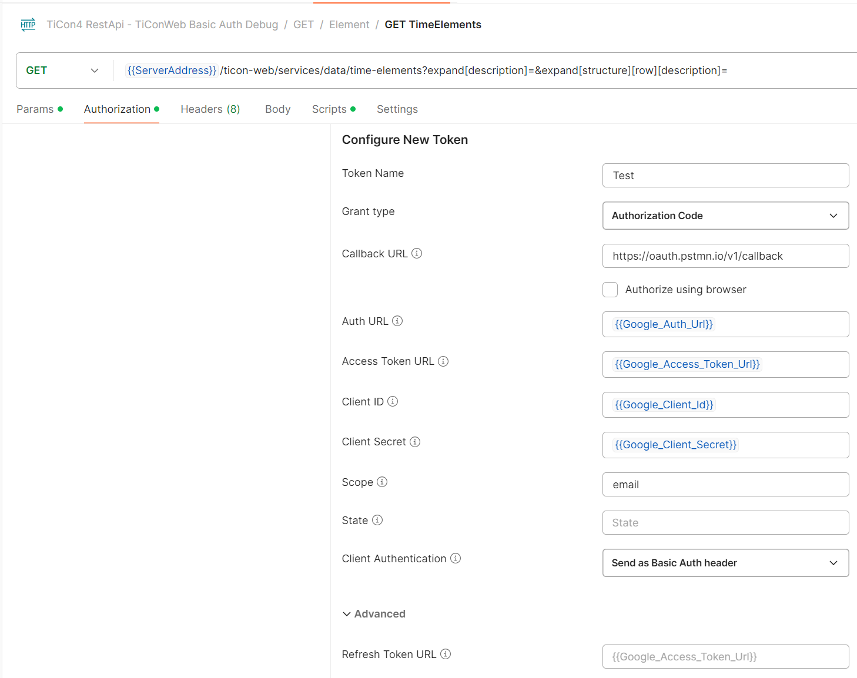The width and height of the screenshot is (857, 678).
Task: Open Client Authentication dropdown
Action: pyautogui.click(x=725, y=563)
